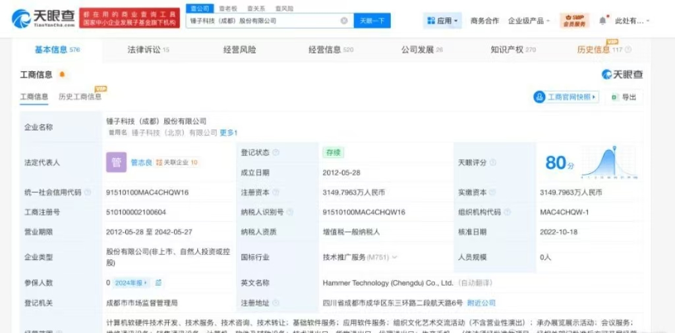Select the 查老板 search type
This screenshot has width=675, height=333.
[227, 9]
